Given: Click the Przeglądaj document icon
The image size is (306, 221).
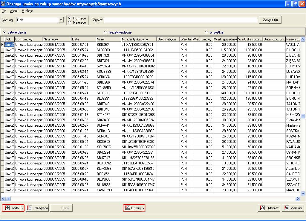Looking at the screenshot, I should pyautogui.click(x=30, y=208).
